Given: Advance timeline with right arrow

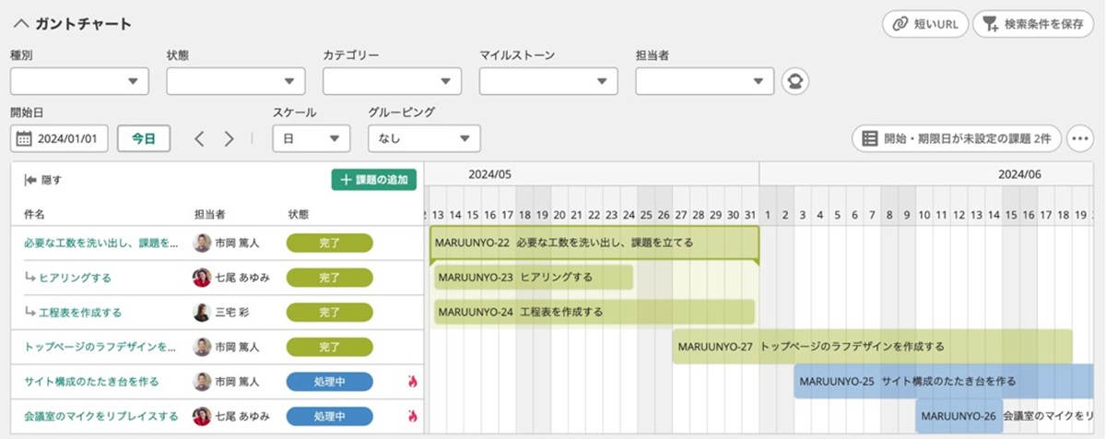Looking at the screenshot, I should click(229, 139).
